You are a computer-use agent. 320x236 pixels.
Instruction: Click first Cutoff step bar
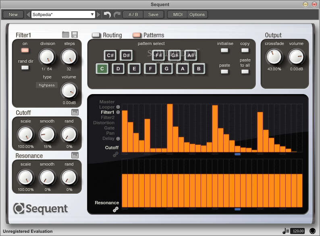click(x=125, y=131)
